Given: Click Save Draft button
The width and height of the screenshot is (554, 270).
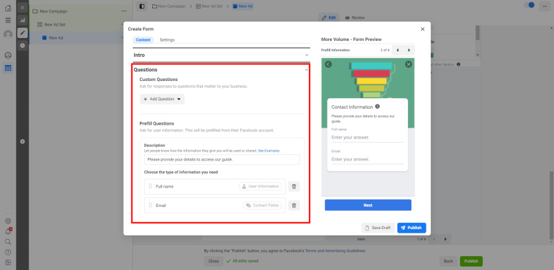Looking at the screenshot, I should point(378,228).
